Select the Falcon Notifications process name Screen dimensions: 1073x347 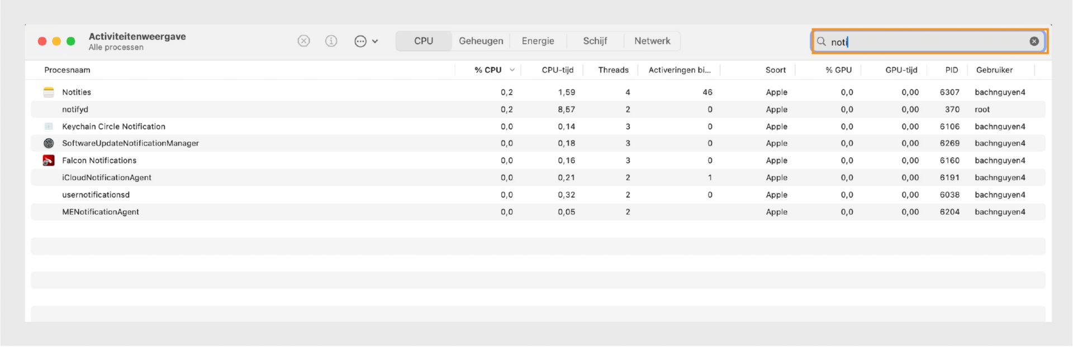click(99, 161)
